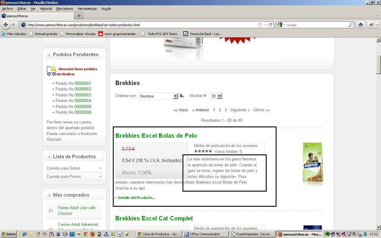
Task: Click the Windows Inicio start button
Action: (x=9, y=234)
